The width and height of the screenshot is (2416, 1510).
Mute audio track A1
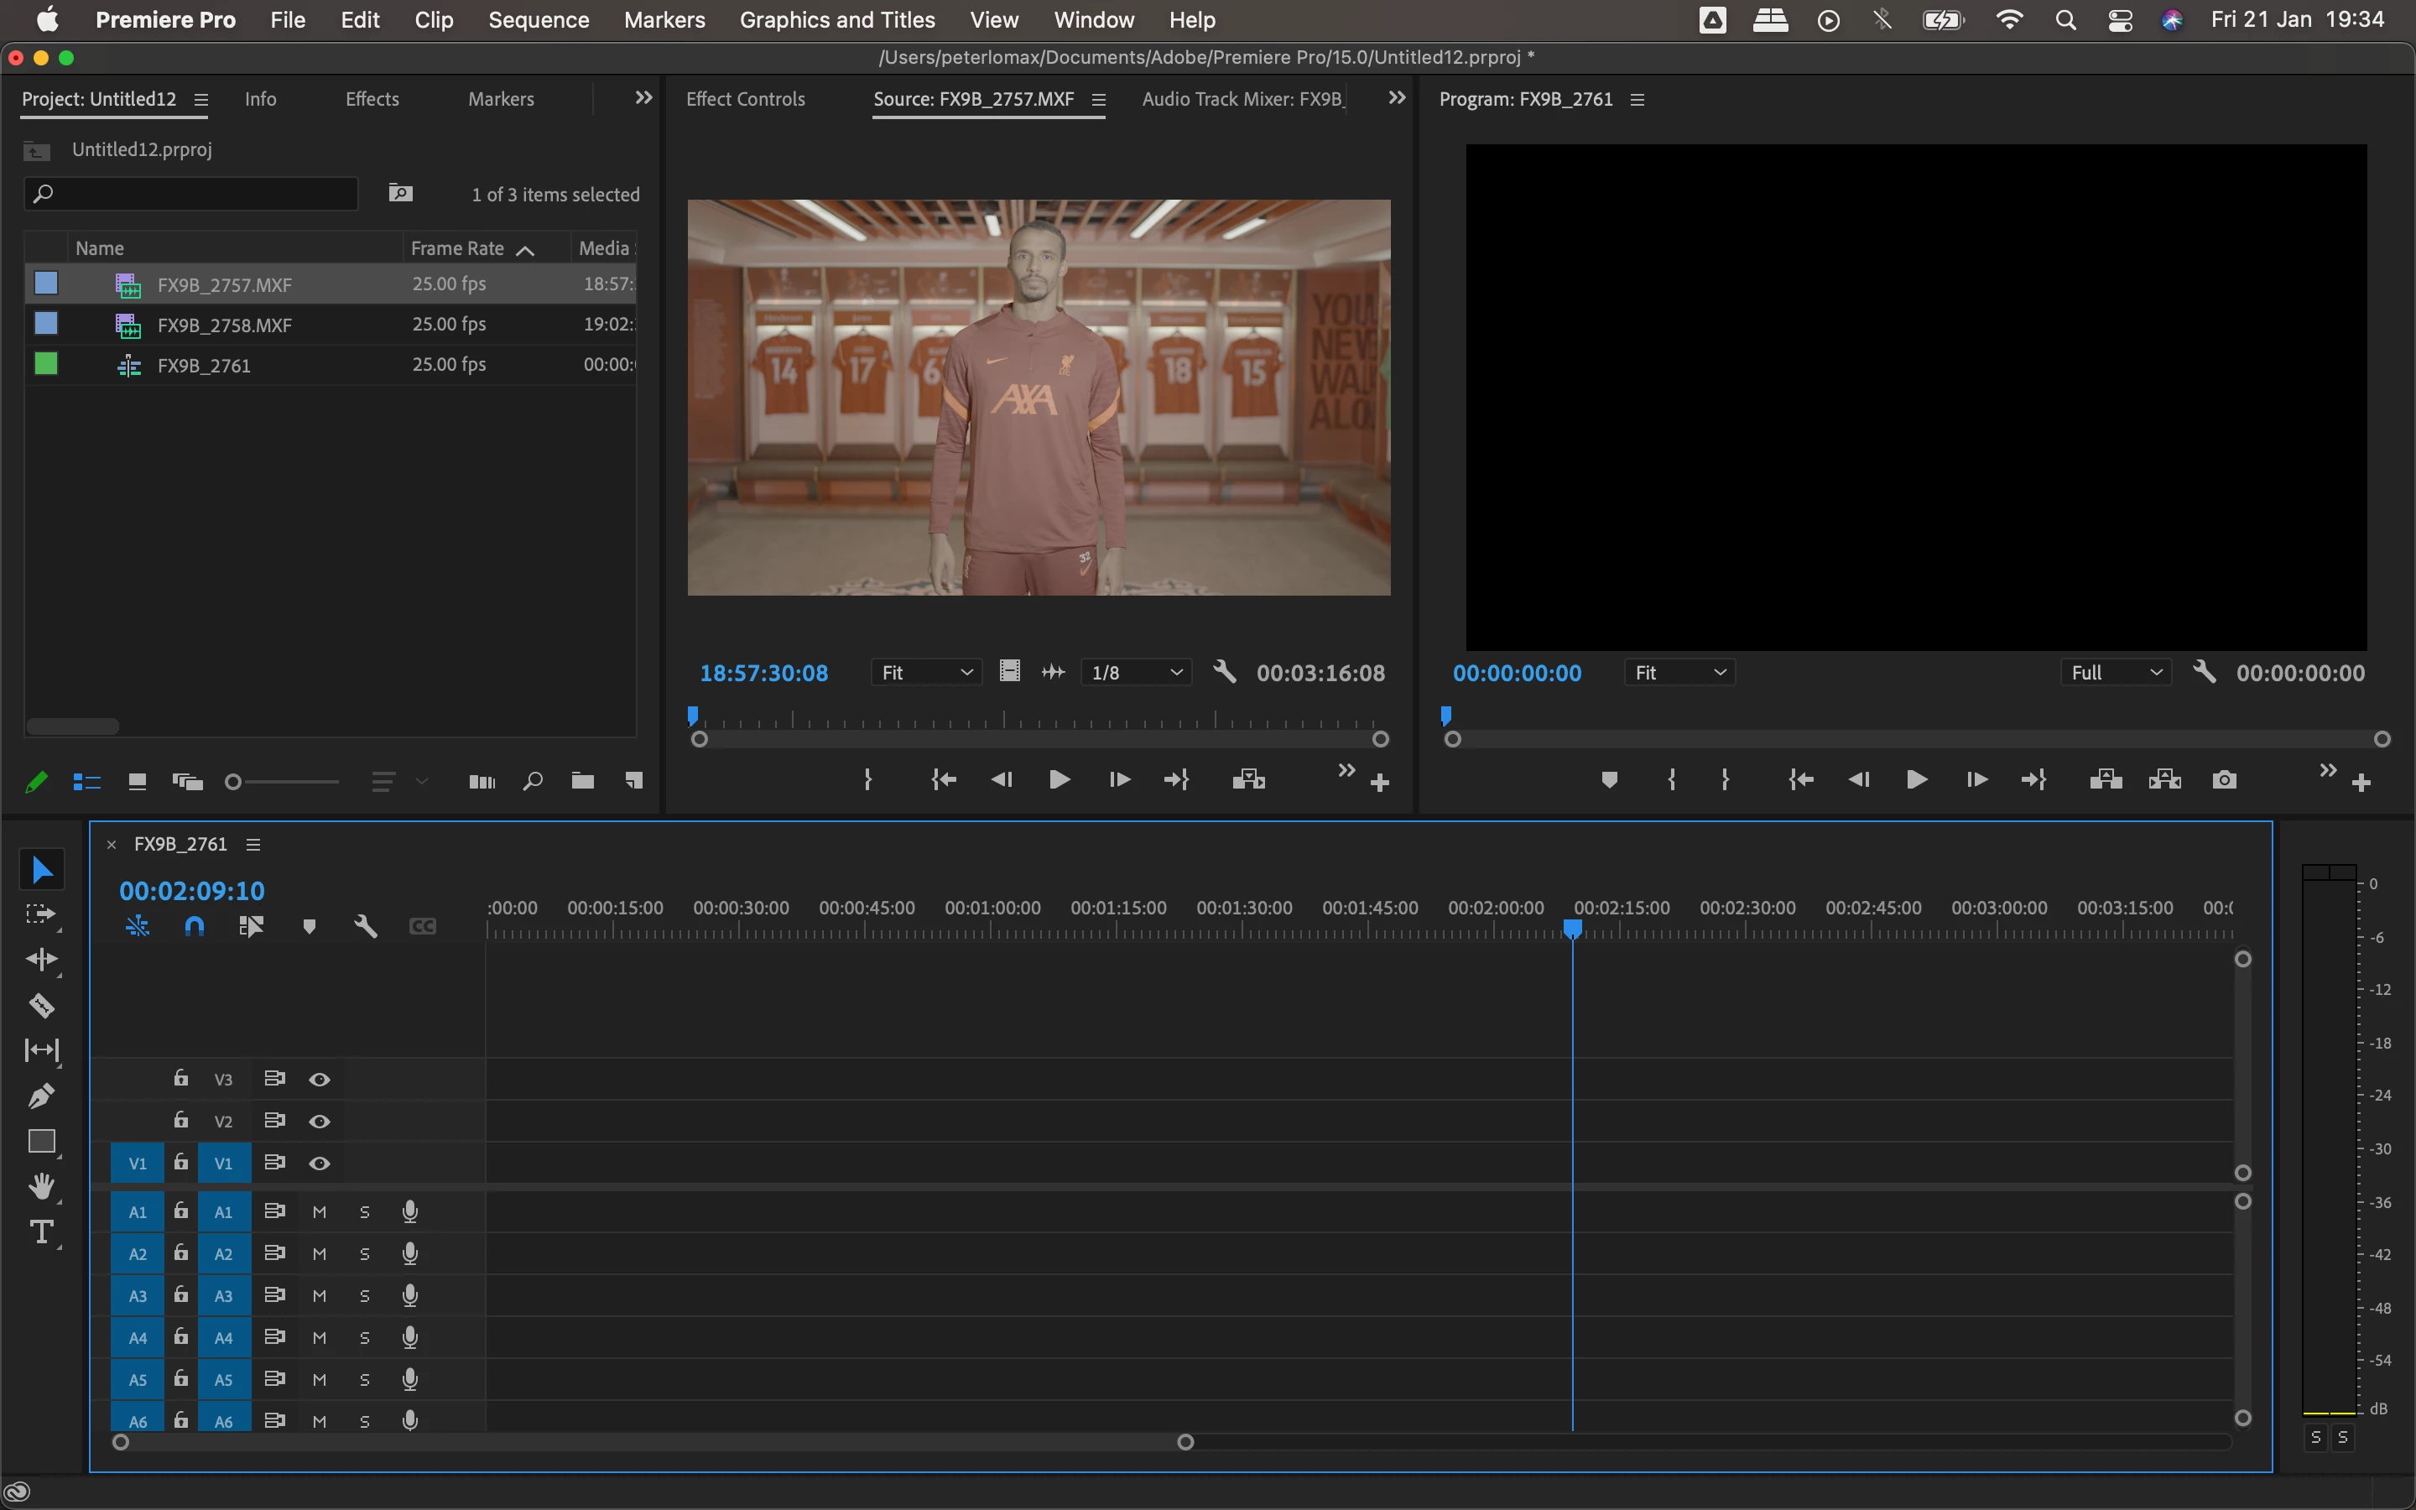320,1211
